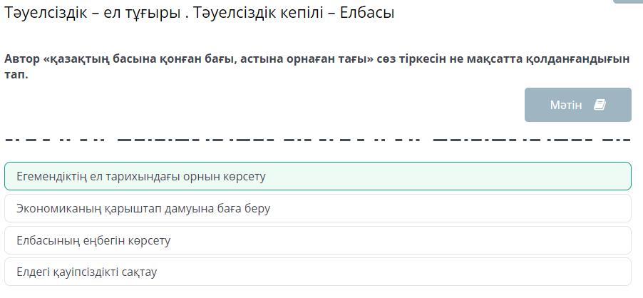Click the empty right side of the Экономиканың answer box

tap(451, 208)
